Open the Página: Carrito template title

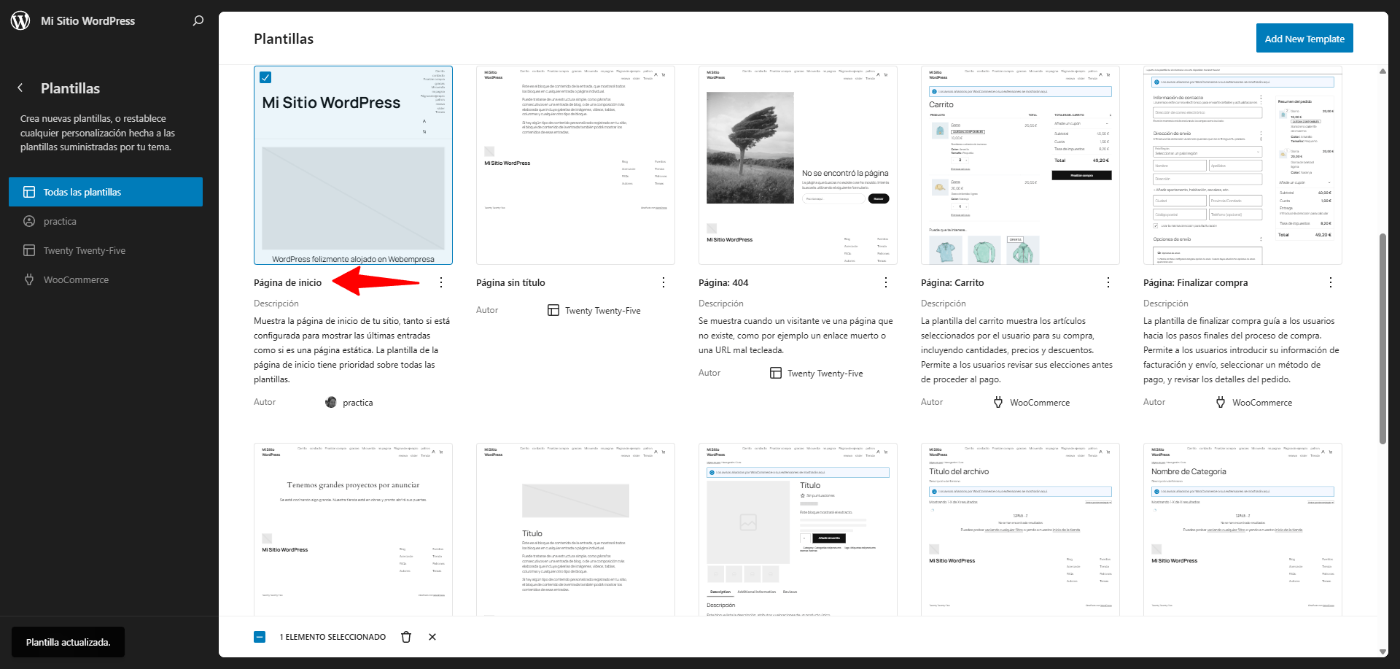(x=952, y=282)
